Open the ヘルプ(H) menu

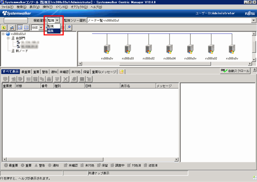click(96, 7)
